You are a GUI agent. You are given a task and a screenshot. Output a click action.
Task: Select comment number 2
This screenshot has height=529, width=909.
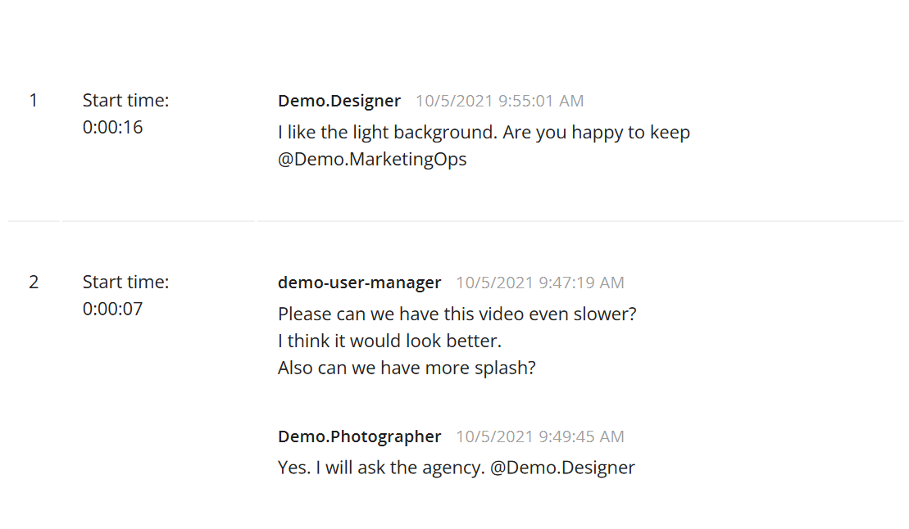click(x=34, y=283)
